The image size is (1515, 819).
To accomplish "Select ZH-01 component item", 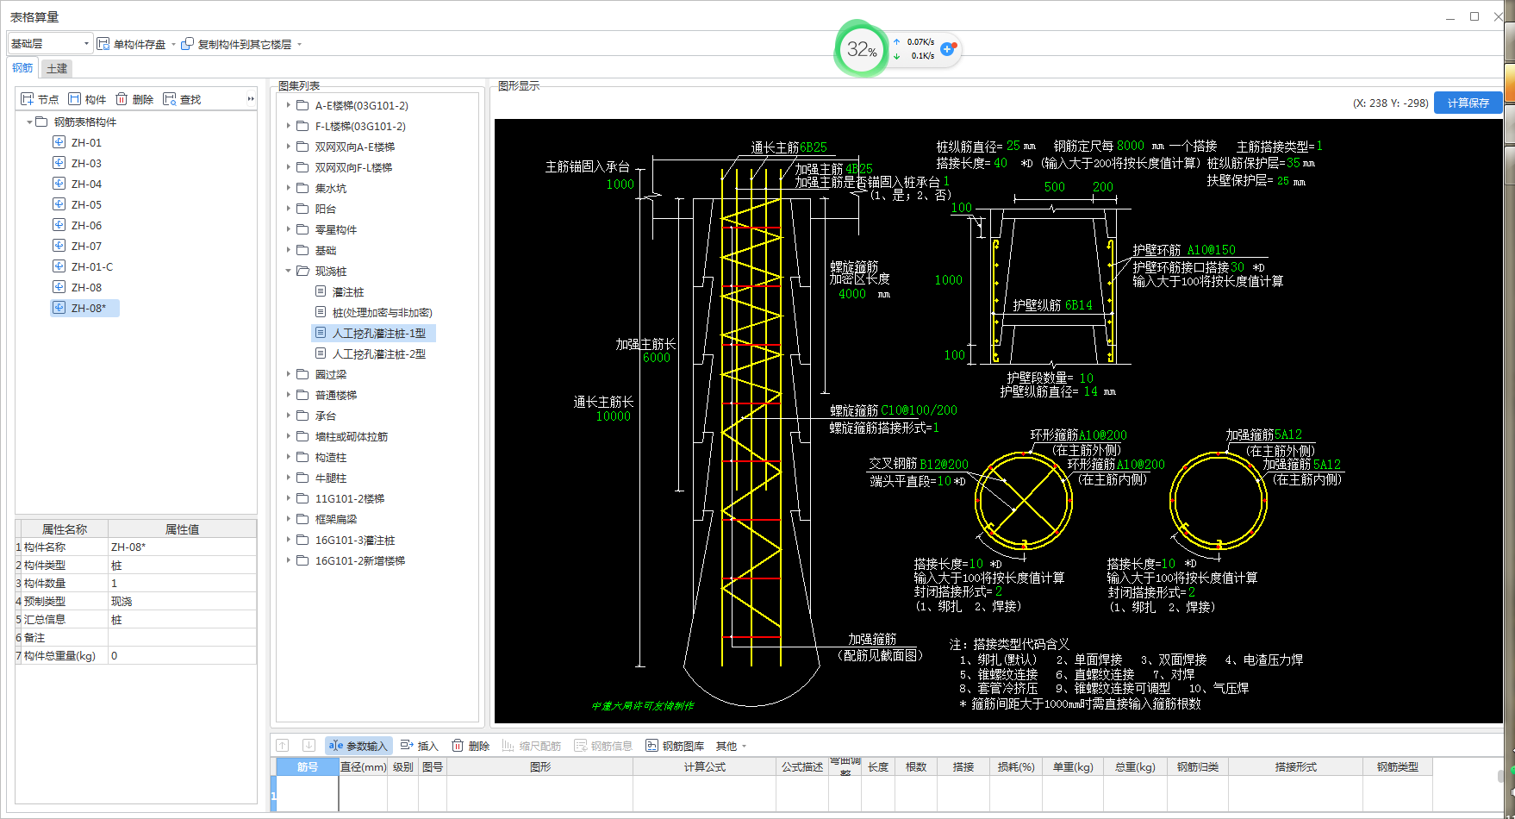I will point(86,143).
